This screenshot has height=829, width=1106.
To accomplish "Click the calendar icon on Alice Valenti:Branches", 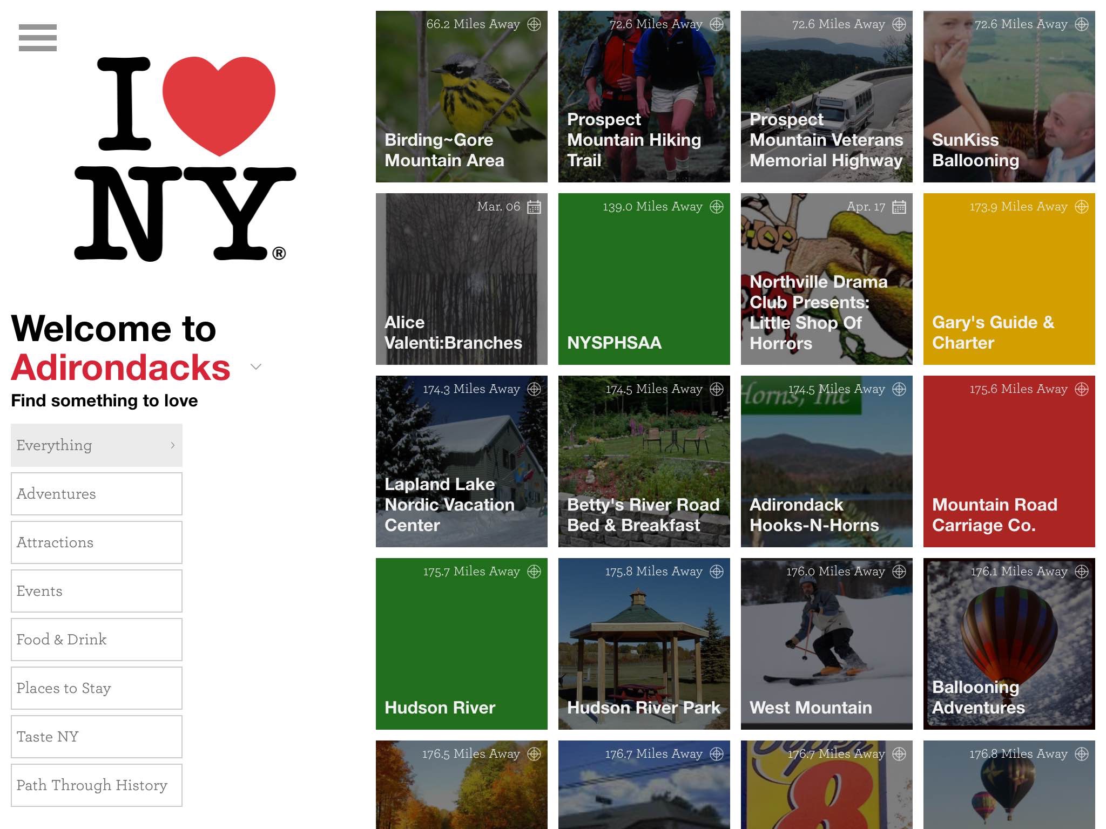I will (534, 207).
